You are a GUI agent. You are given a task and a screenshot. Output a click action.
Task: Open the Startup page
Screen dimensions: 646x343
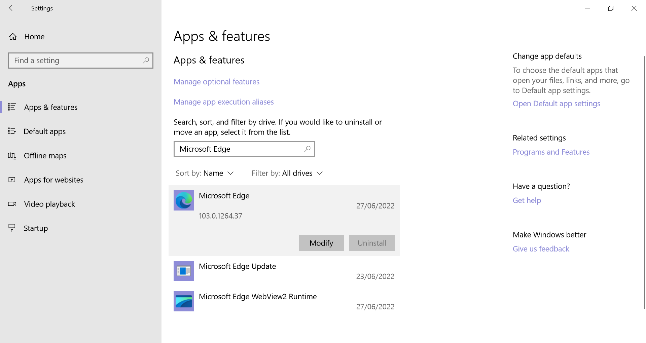click(x=81, y=228)
